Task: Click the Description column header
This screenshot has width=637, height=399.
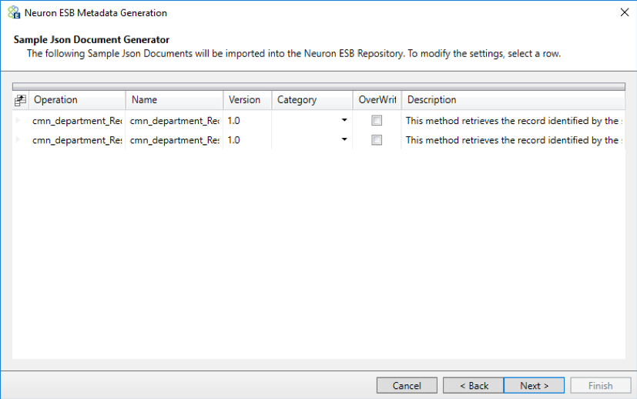Action: (x=513, y=100)
